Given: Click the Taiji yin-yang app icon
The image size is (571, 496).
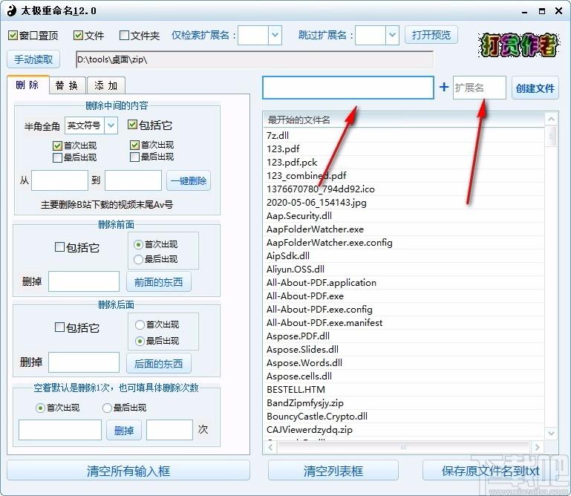Looking at the screenshot, I should pos(12,10).
